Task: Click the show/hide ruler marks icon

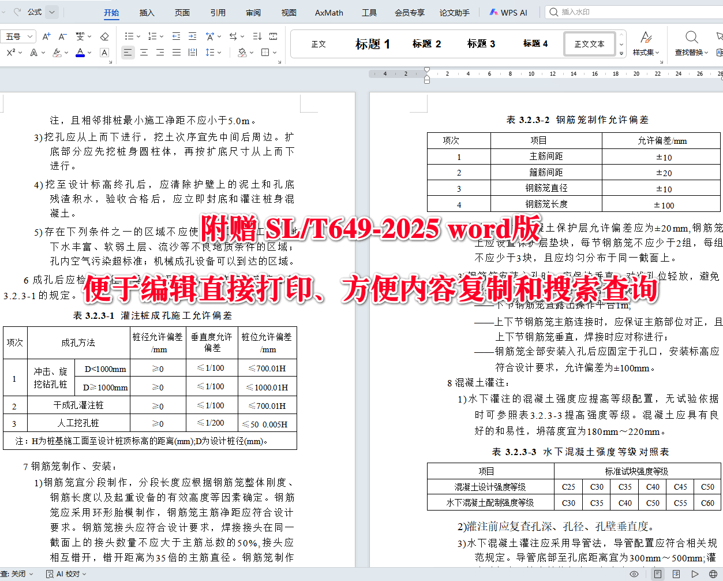Action: click(274, 36)
